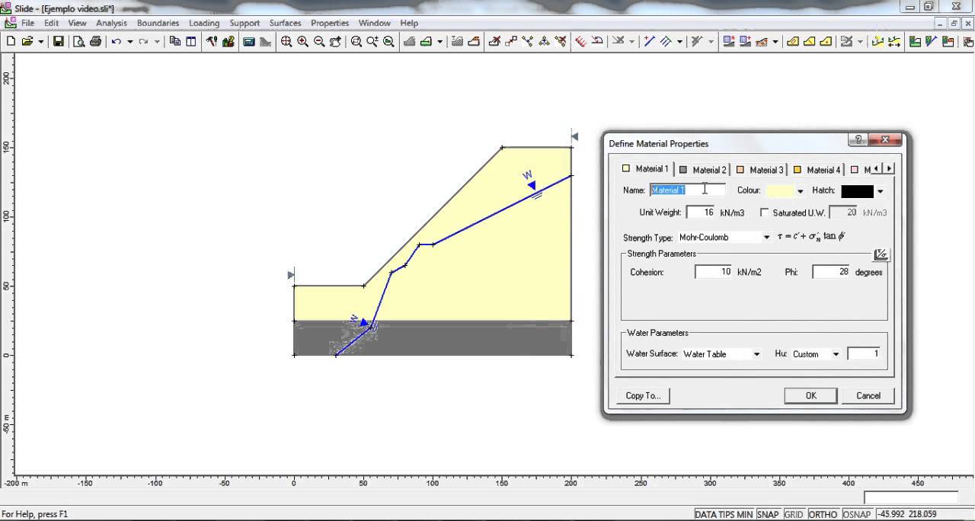
Task: Switch to the Material 2 tab
Action: 703,170
